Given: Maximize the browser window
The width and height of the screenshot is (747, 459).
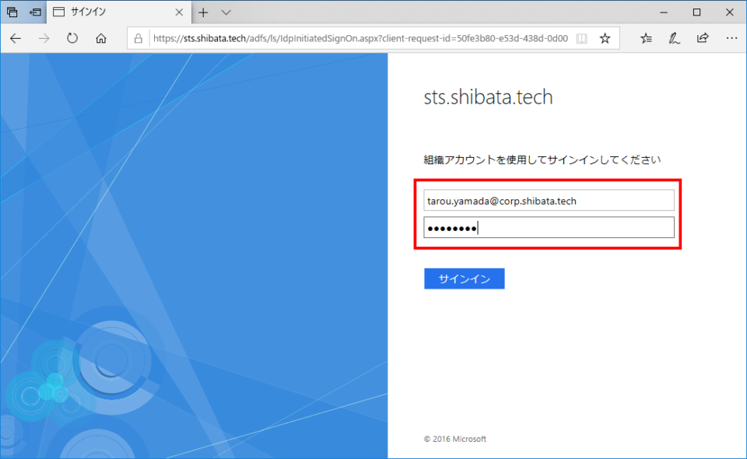Looking at the screenshot, I should [x=696, y=12].
